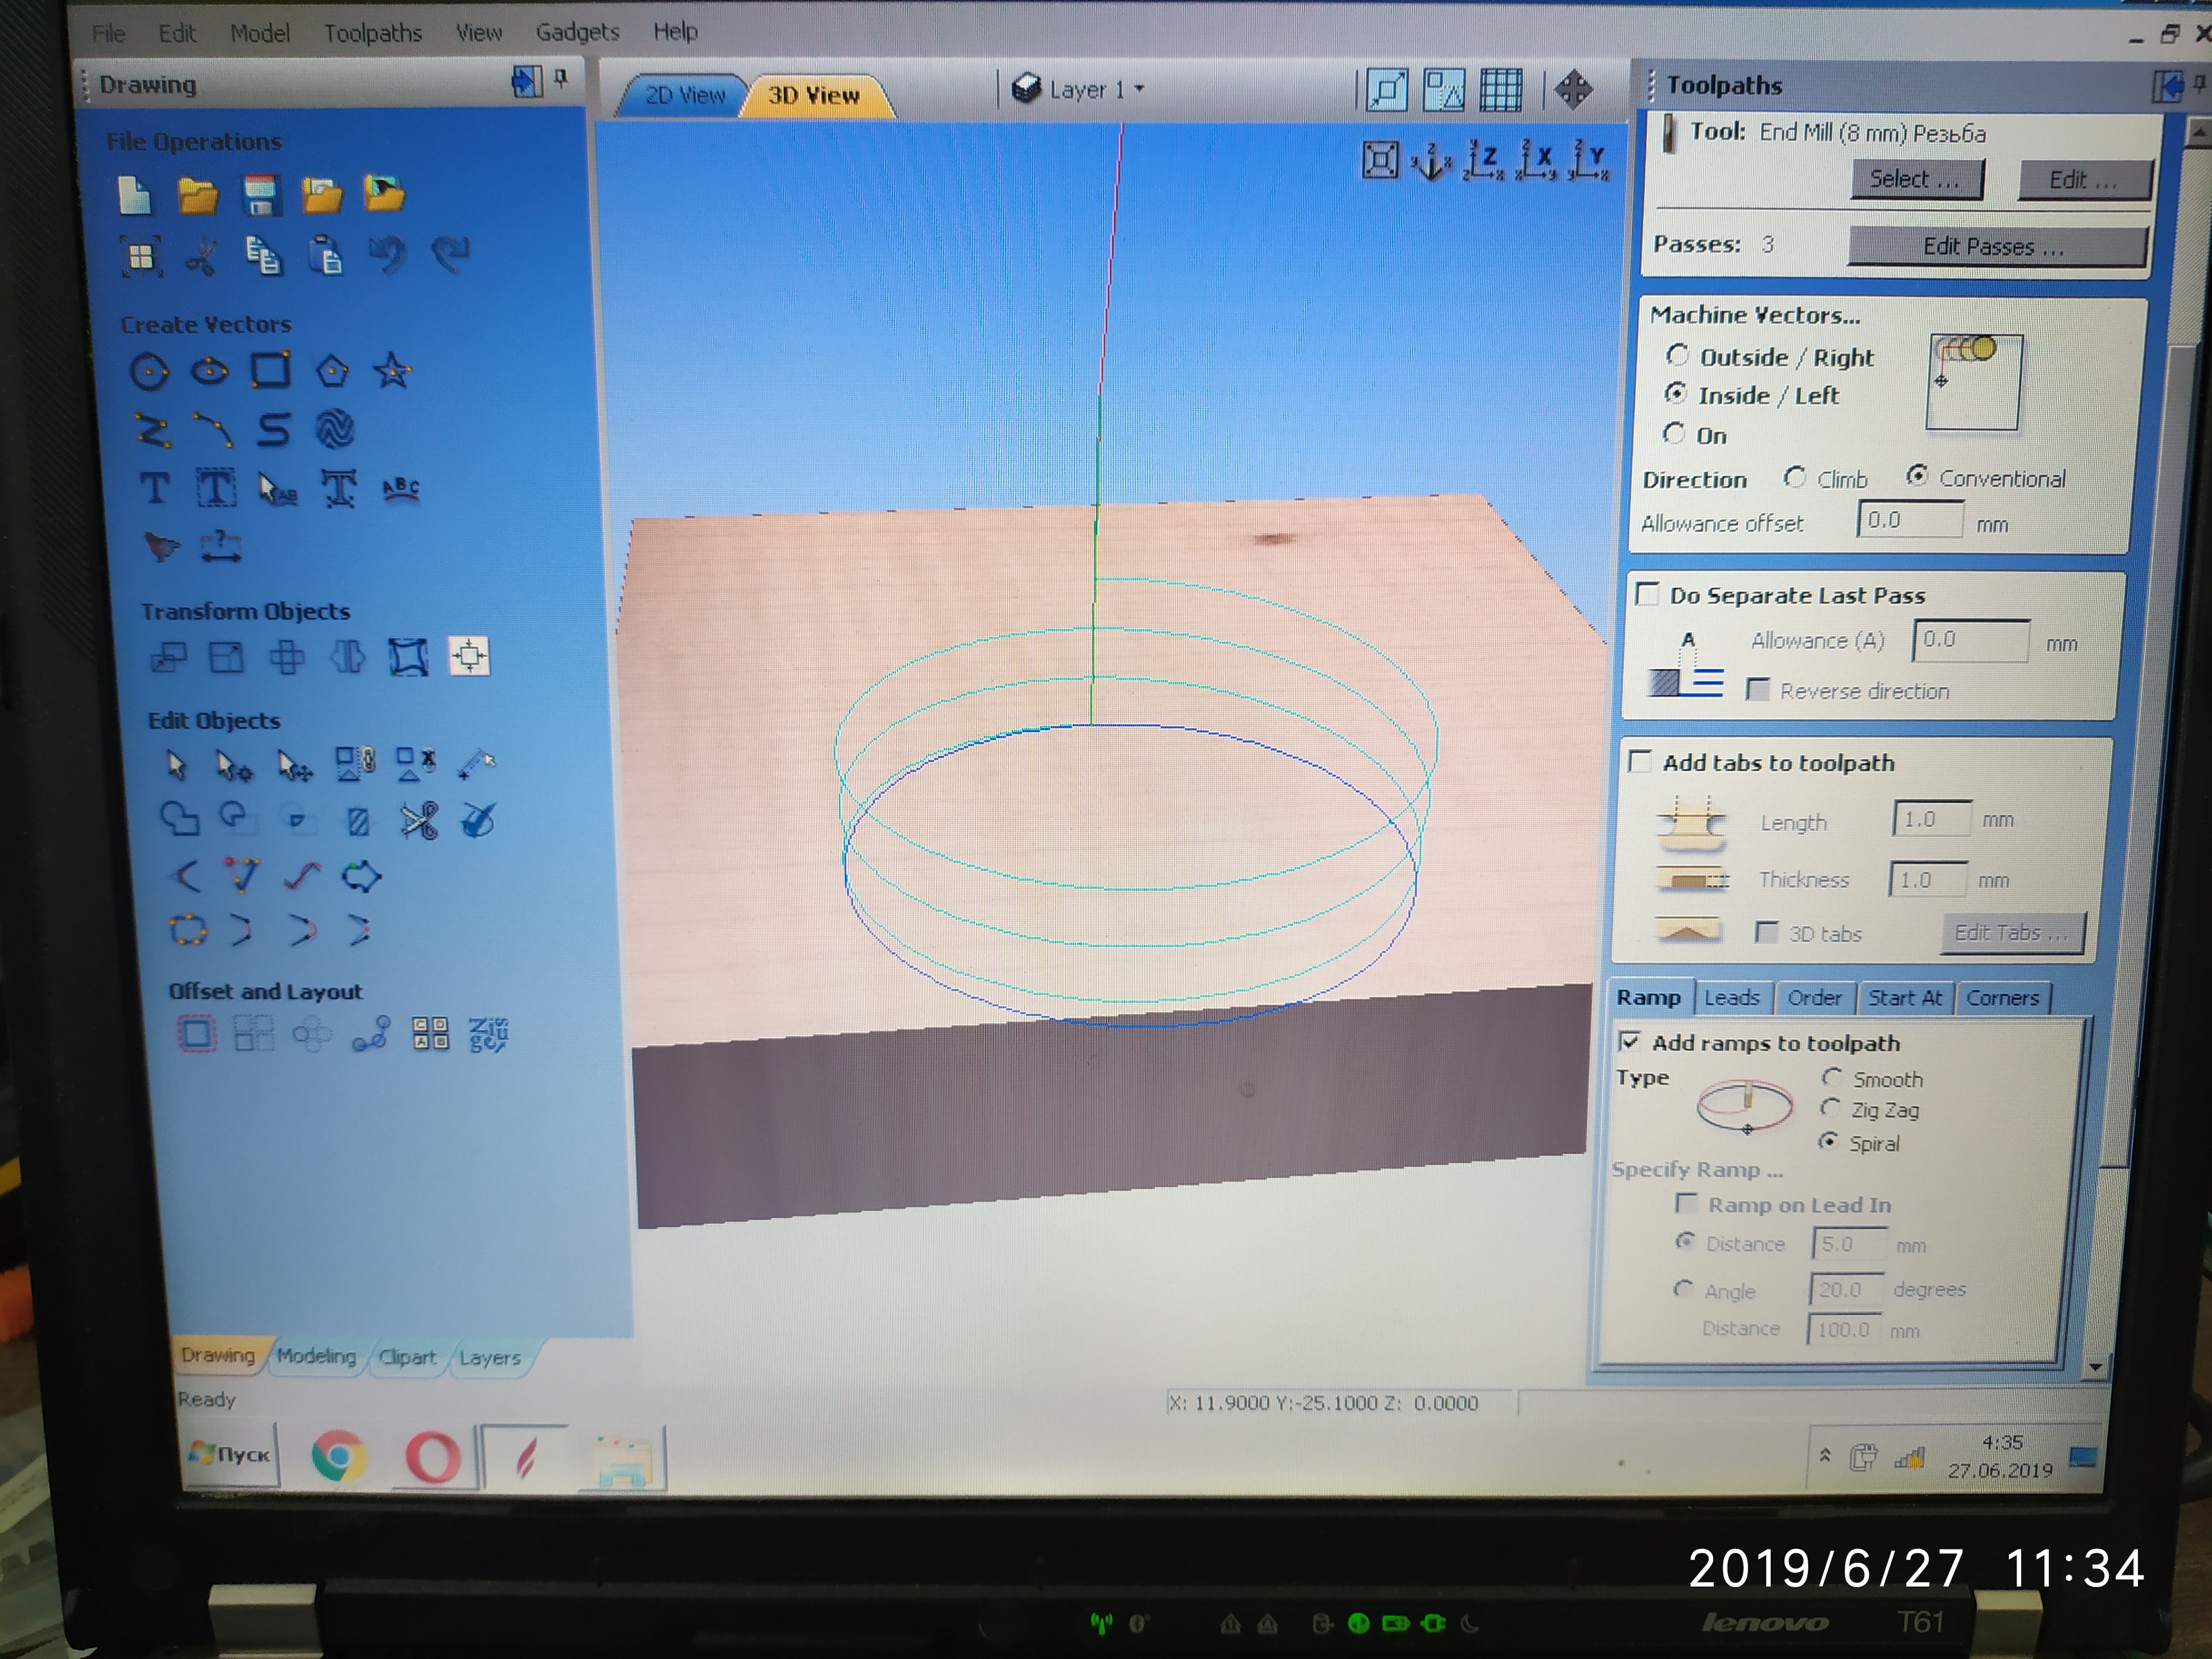Viewport: 2212px width, 1659px height.
Task: Expand hidden system tray icons
Action: [x=1825, y=1455]
